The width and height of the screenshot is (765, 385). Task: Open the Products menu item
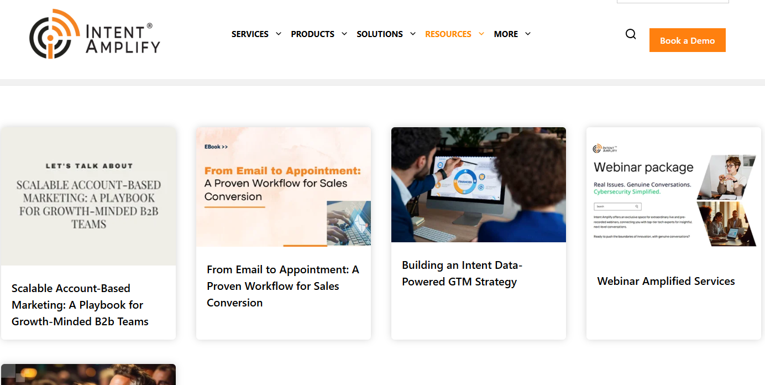point(312,34)
